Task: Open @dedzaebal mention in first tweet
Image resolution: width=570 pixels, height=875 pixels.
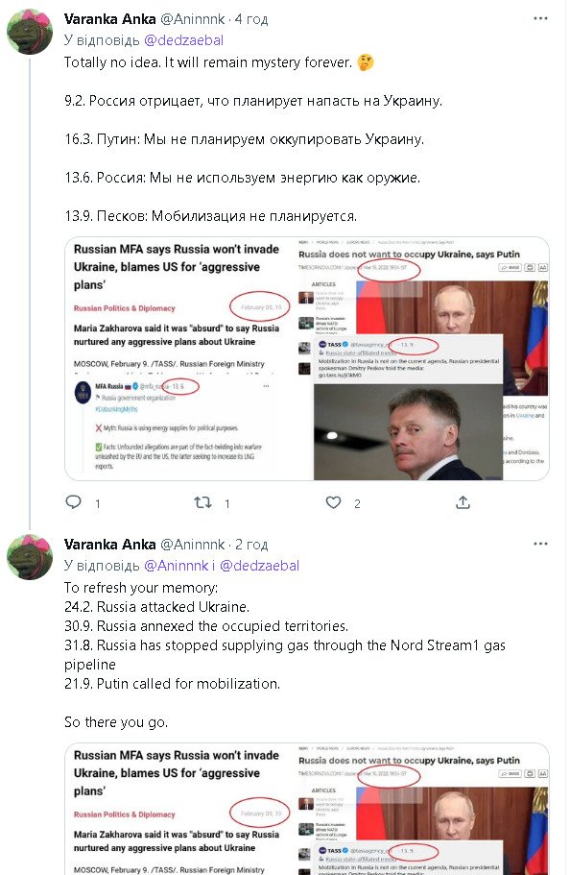Action: click(x=183, y=40)
